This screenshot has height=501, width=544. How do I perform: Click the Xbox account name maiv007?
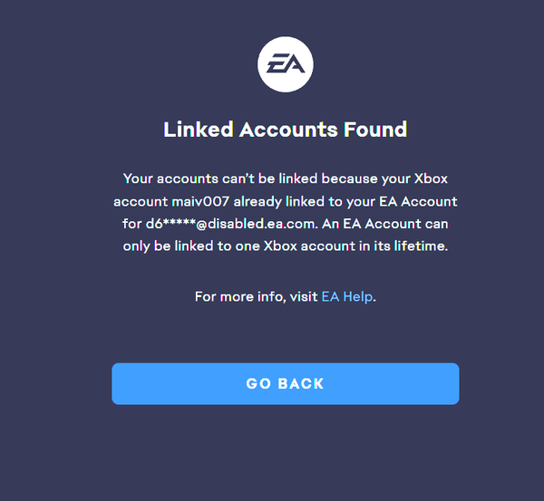[200, 201]
